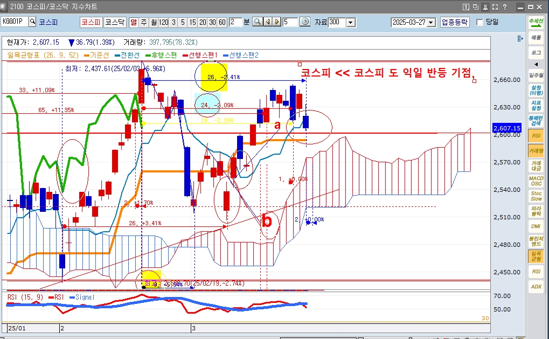The width and height of the screenshot is (549, 339).
Task: Click the current price tag 2,607.15
Action: (506, 128)
